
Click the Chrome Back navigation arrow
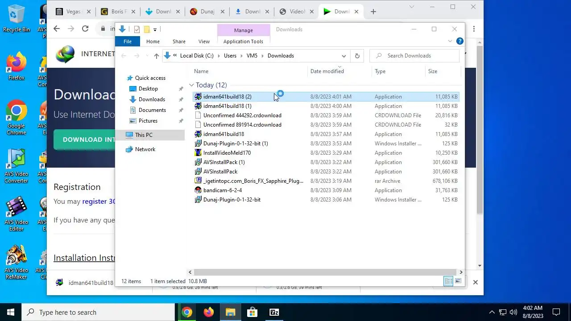tap(57, 29)
